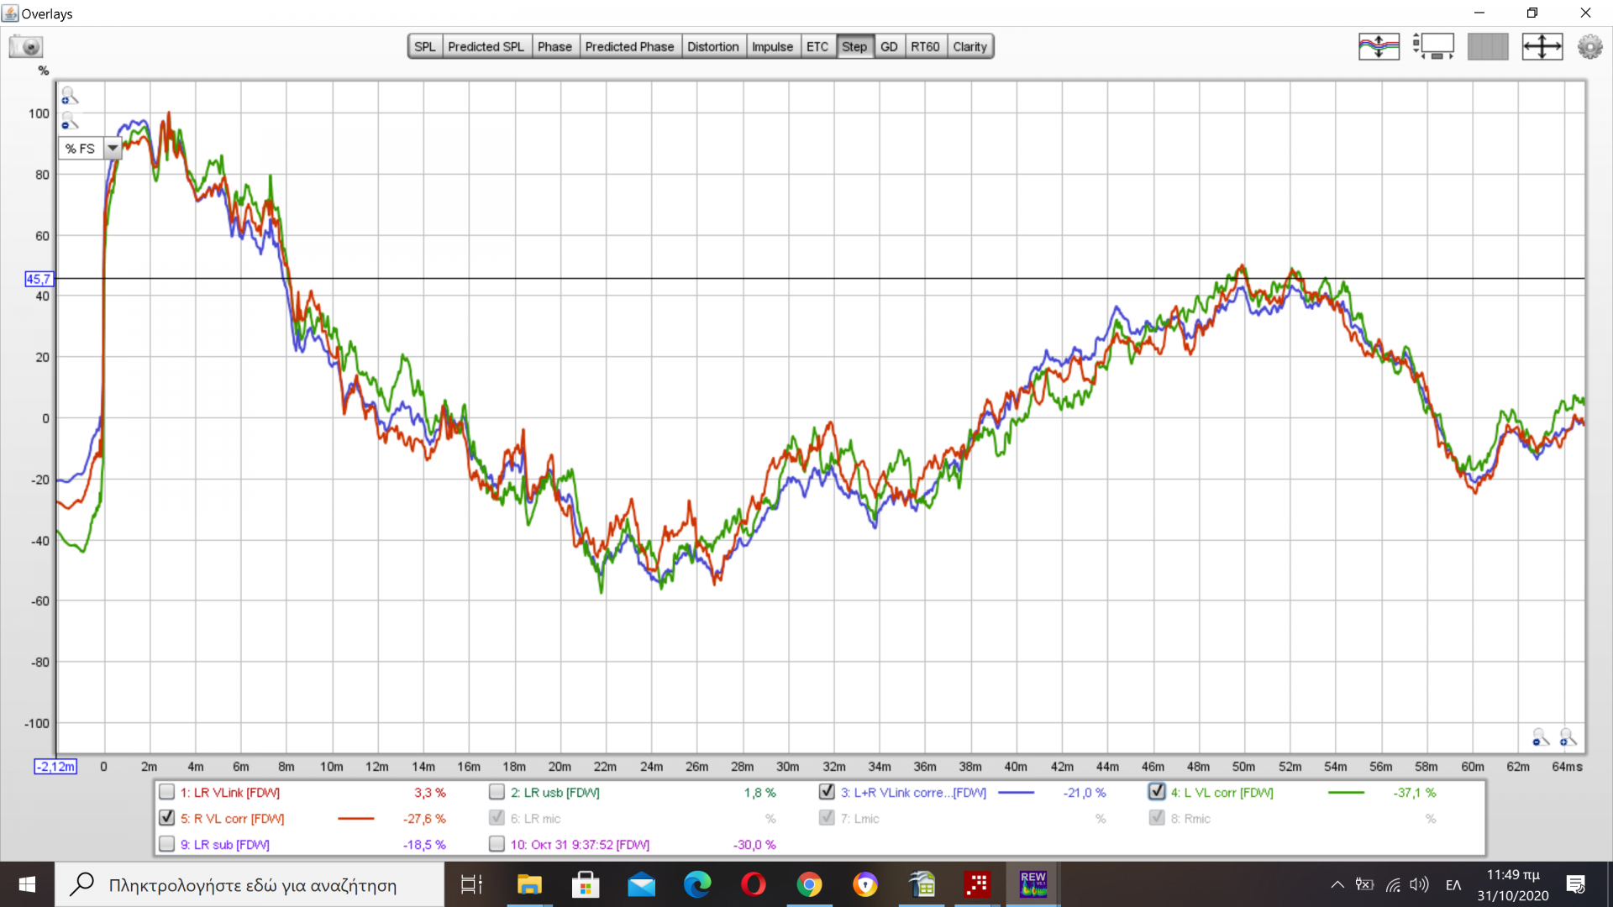The height and width of the screenshot is (907, 1613).
Task: Open the % FS units dropdown arrow
Action: [x=113, y=149]
